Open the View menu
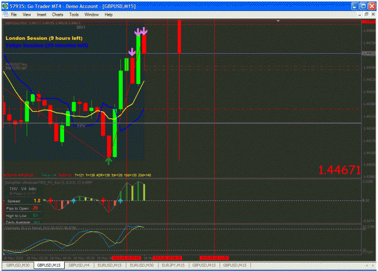The height and width of the screenshot is (271, 378). (27, 14)
